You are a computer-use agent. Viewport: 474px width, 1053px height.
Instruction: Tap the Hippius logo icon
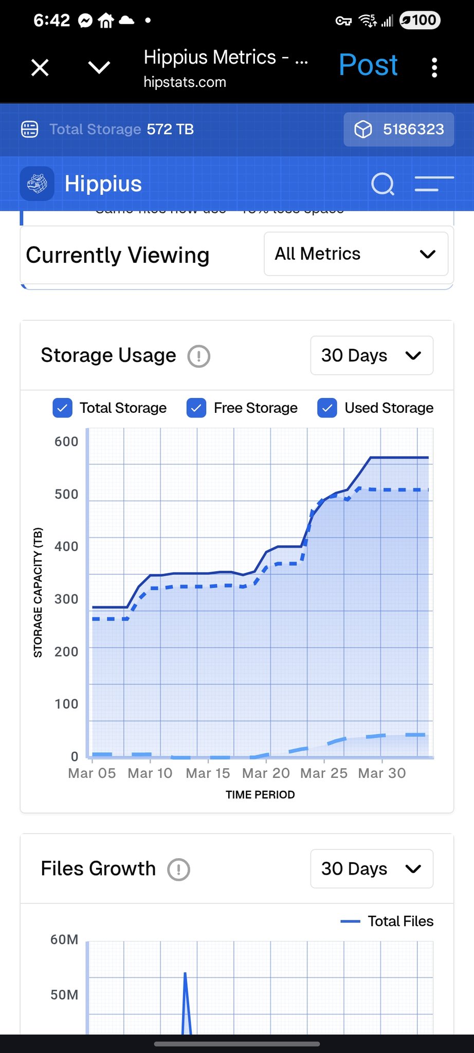point(37,184)
